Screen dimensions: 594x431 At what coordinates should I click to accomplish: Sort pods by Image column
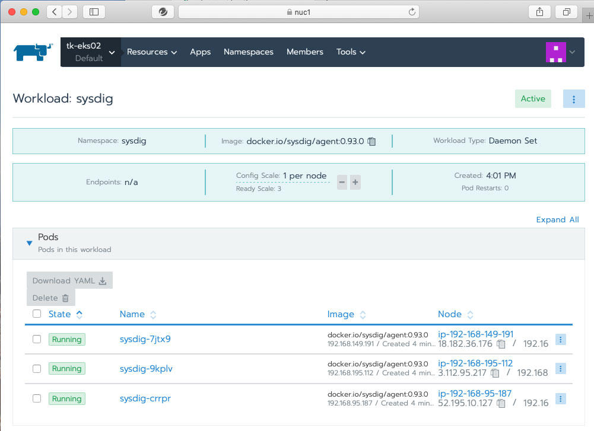tap(346, 314)
